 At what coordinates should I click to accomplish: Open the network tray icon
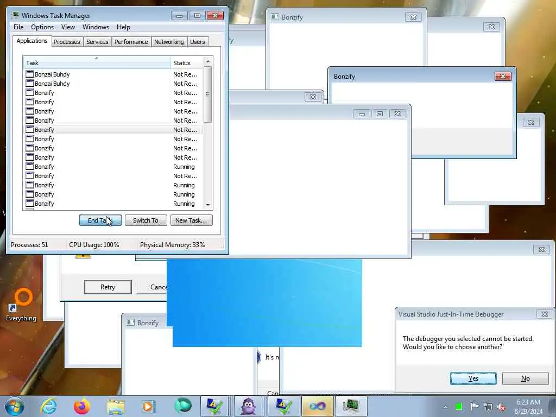click(488, 407)
